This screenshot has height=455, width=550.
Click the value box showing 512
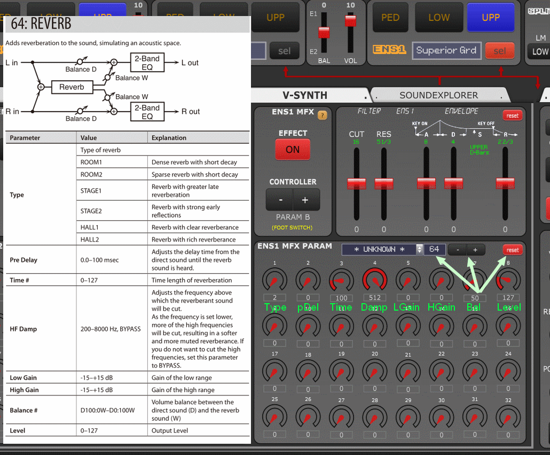pos(375,298)
